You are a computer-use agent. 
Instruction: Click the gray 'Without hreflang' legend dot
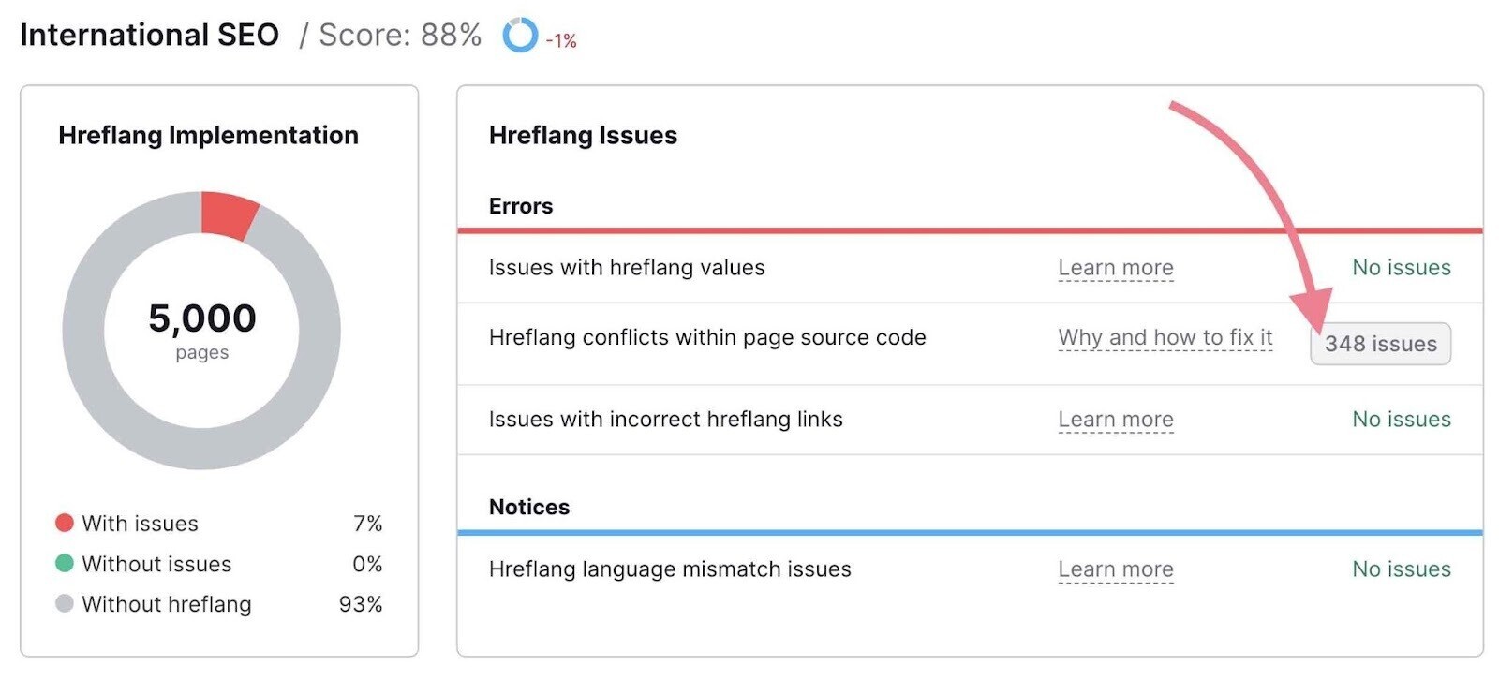(x=64, y=604)
